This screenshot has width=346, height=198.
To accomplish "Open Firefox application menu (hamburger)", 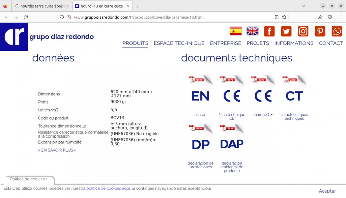I will [x=340, y=17].
